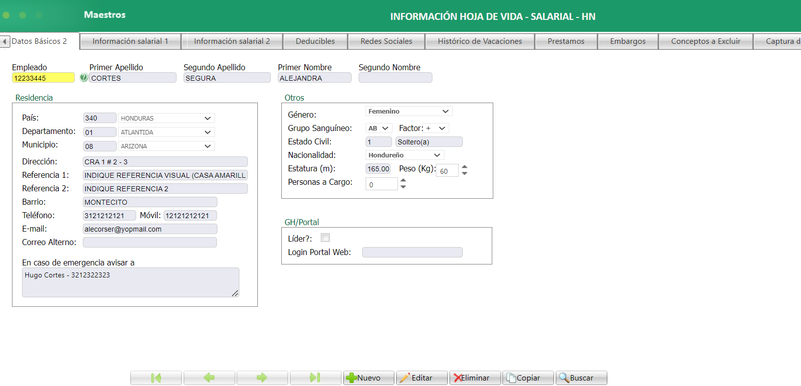This screenshot has width=801, height=386.
Task: Jump to the last record
Action: point(315,378)
